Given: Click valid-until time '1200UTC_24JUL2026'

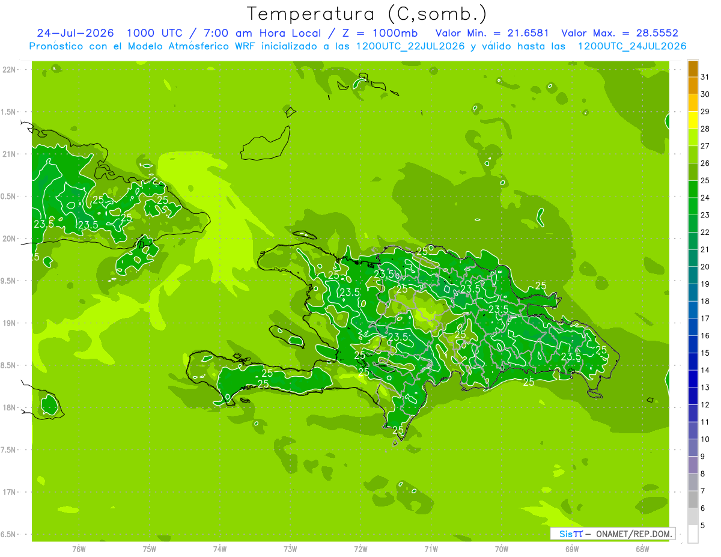Looking at the screenshot, I should (631, 46).
